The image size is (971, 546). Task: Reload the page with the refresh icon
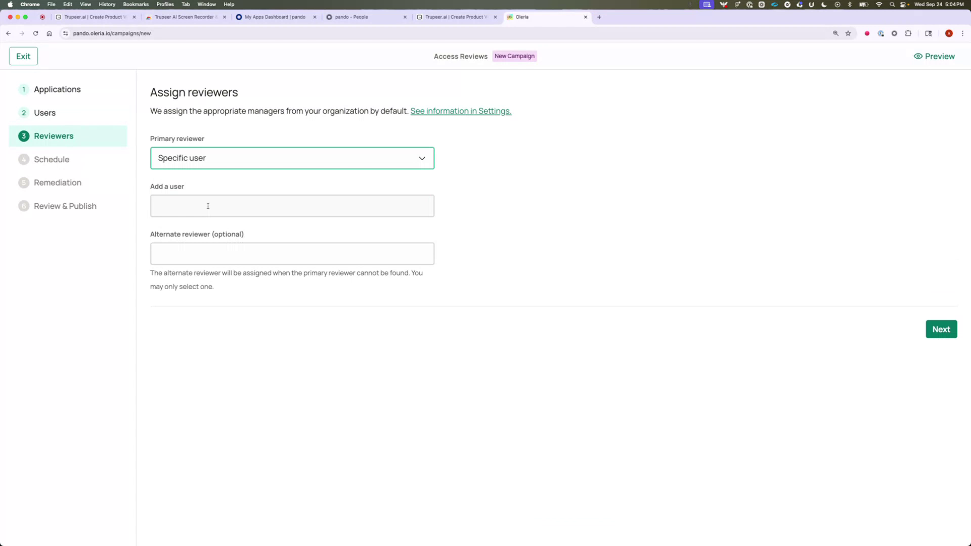tap(35, 33)
